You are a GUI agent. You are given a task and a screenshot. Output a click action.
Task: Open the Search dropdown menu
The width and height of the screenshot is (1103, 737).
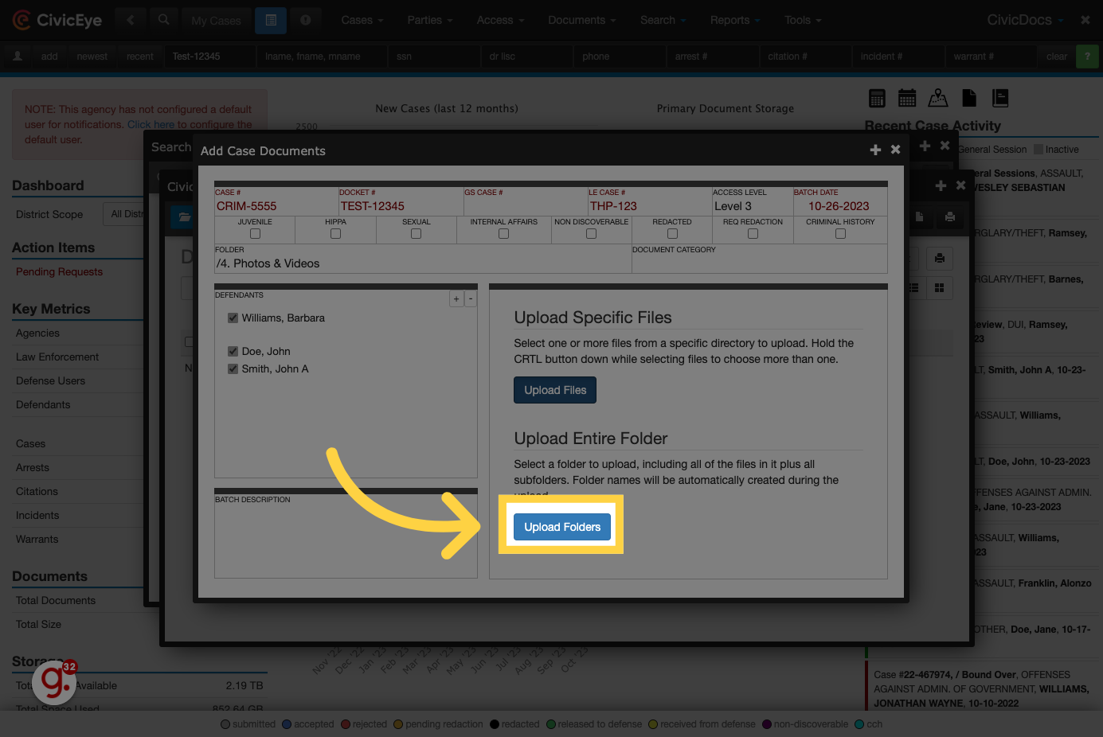click(x=663, y=20)
